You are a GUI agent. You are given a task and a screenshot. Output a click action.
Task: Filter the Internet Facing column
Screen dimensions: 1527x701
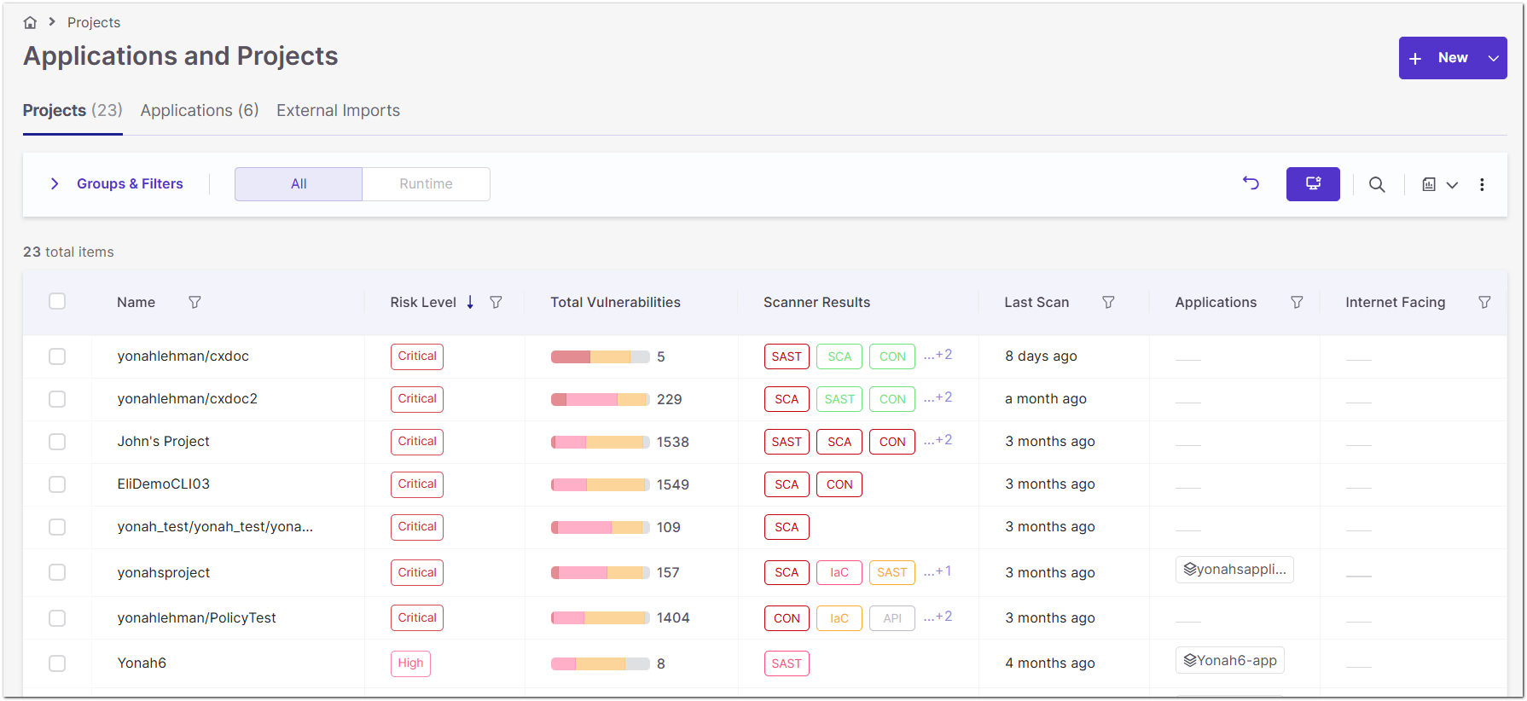[1484, 303]
